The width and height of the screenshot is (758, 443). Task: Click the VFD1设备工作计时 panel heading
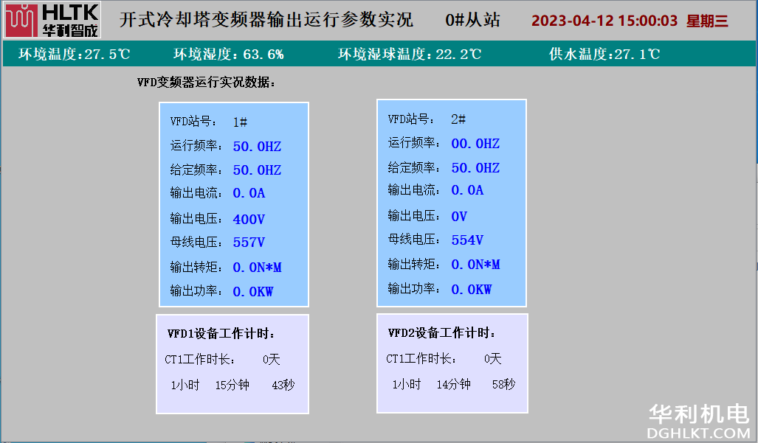tap(221, 334)
